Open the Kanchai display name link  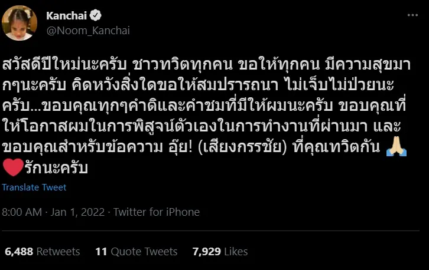65,17
